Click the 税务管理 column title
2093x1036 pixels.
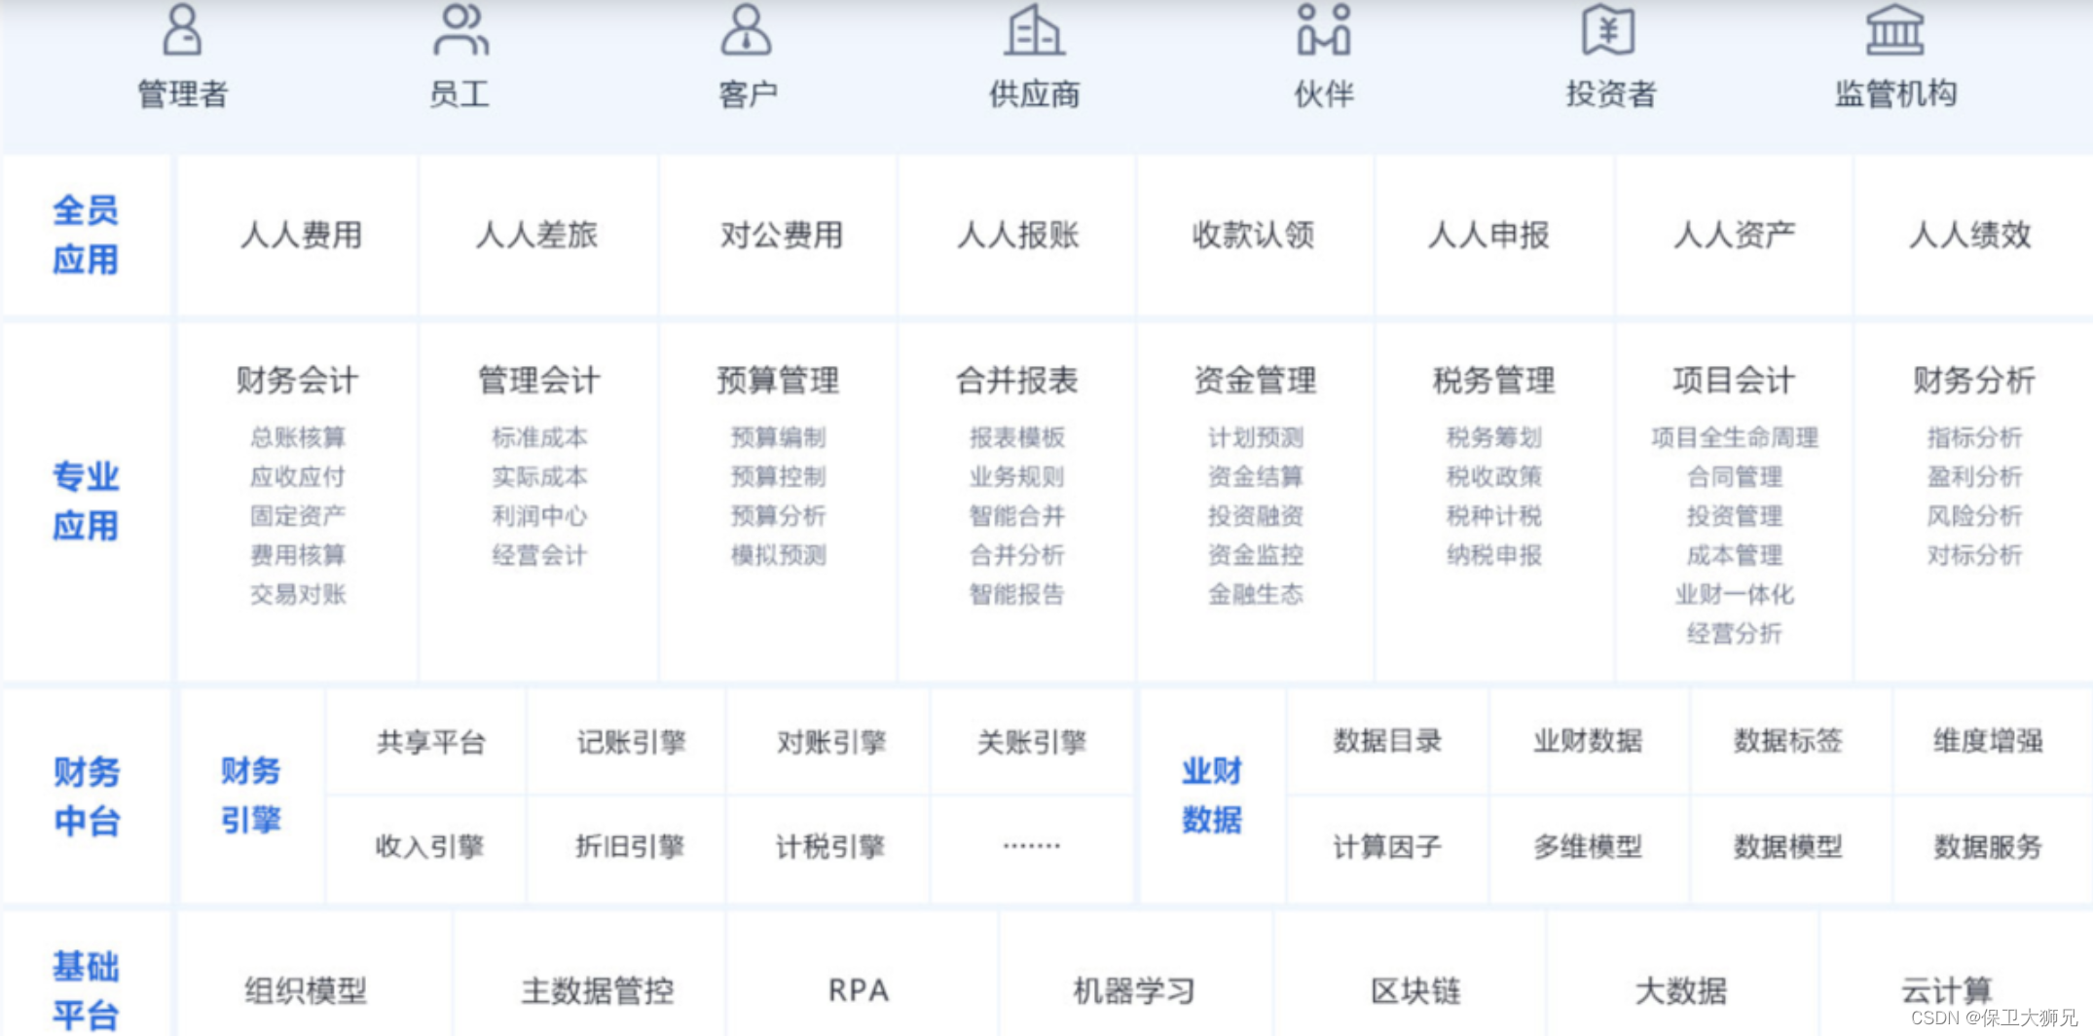pyautogui.click(x=1494, y=380)
